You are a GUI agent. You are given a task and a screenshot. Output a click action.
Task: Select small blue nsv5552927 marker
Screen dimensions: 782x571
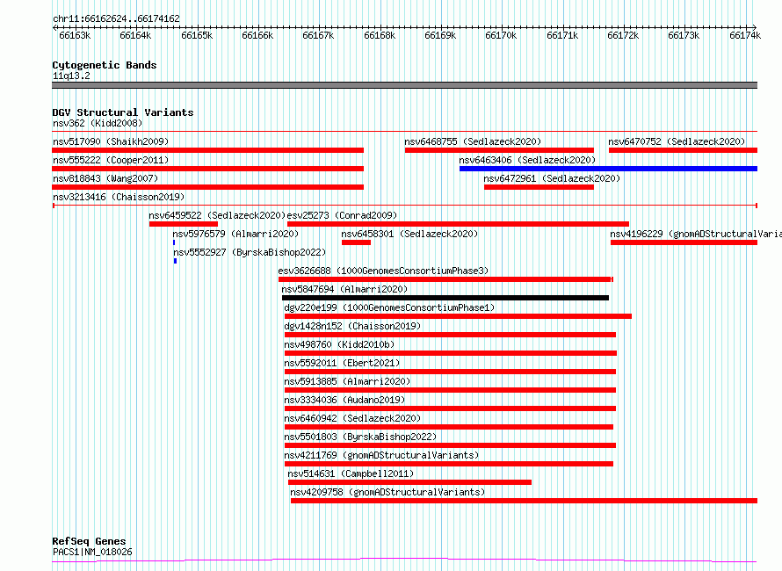(x=175, y=261)
